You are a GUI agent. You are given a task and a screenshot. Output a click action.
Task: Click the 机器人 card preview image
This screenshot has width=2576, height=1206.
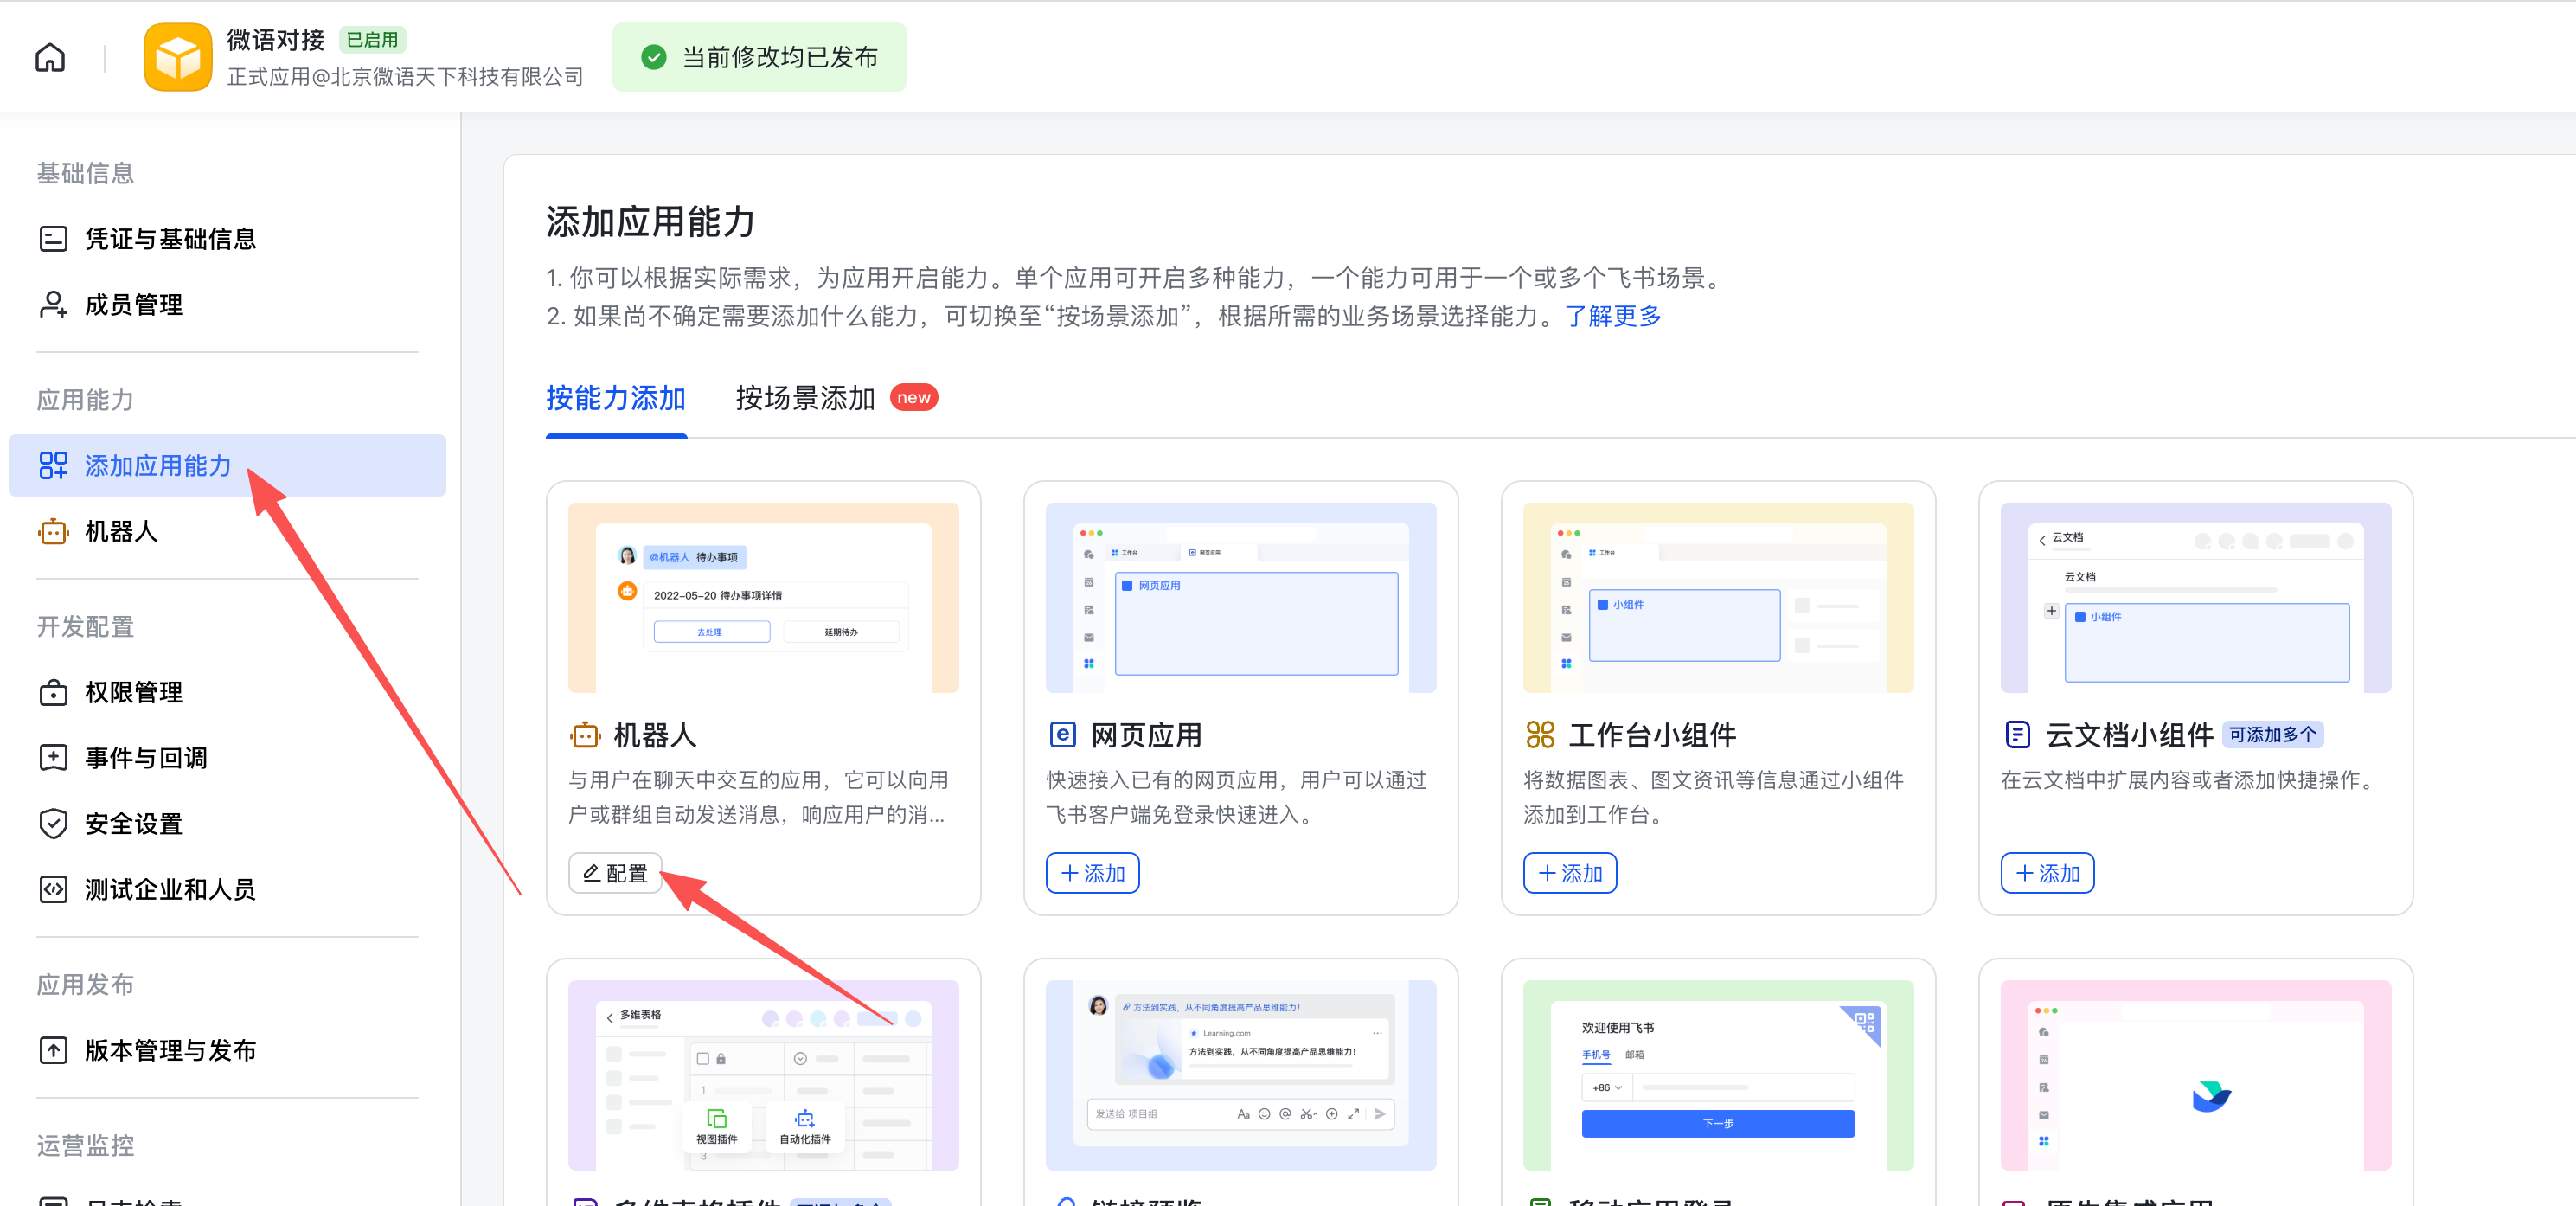pyautogui.click(x=763, y=597)
